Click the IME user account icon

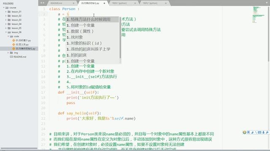(263, 133)
